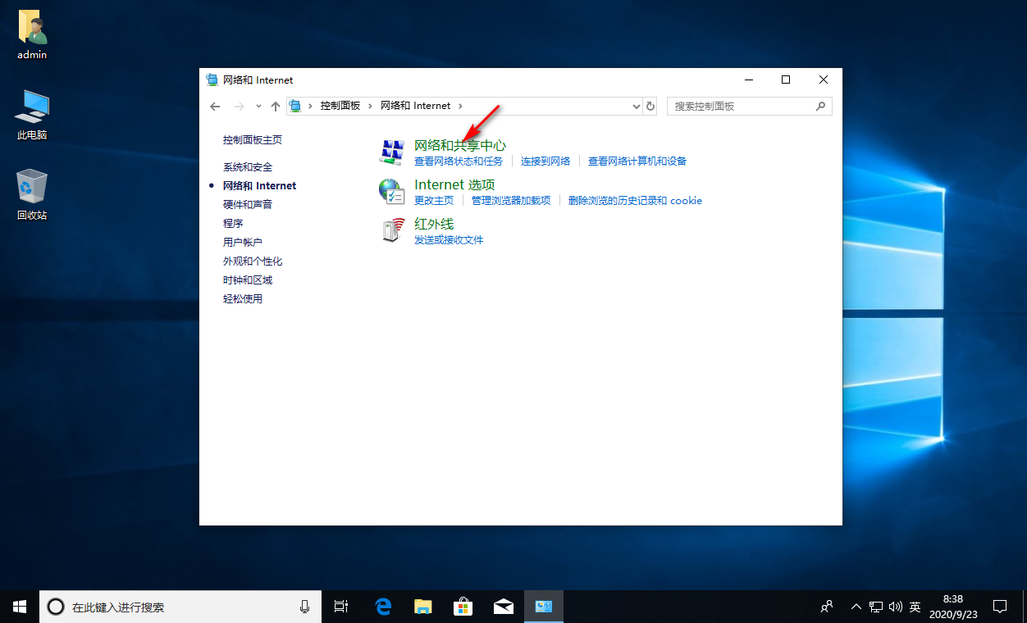
Task: Open Microsoft Store from the taskbar
Action: pyautogui.click(x=463, y=607)
